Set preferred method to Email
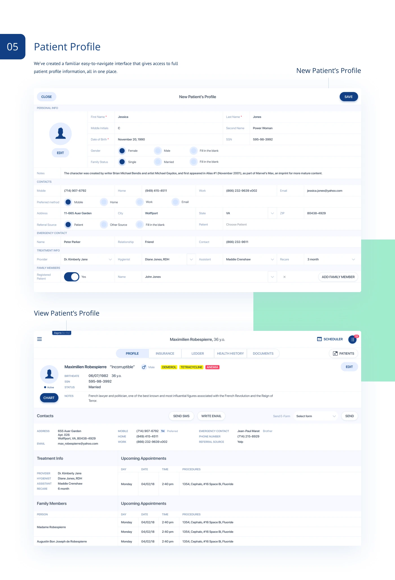Screen dimensions: 395x580 (x=175, y=202)
